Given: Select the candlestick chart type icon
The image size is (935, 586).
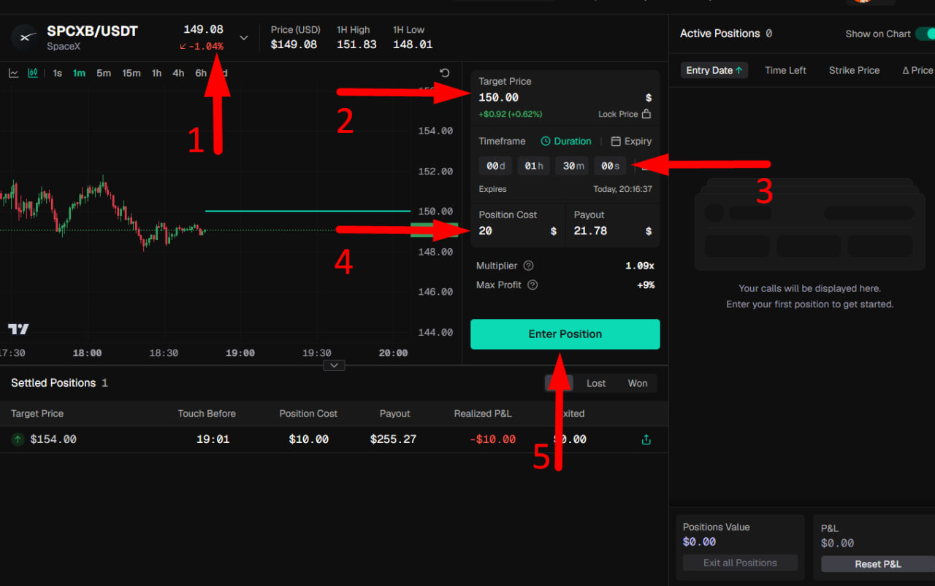Looking at the screenshot, I should tap(33, 73).
